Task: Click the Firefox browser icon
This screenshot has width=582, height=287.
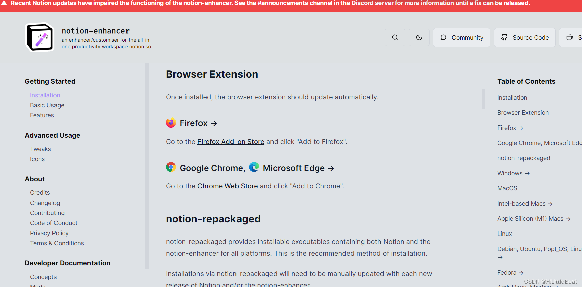Action: 171,122
